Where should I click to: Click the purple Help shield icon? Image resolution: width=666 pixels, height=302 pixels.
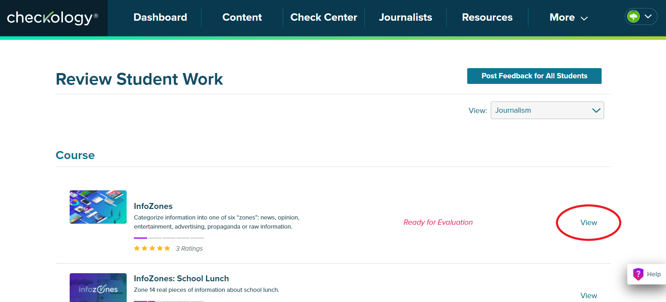pos(638,274)
